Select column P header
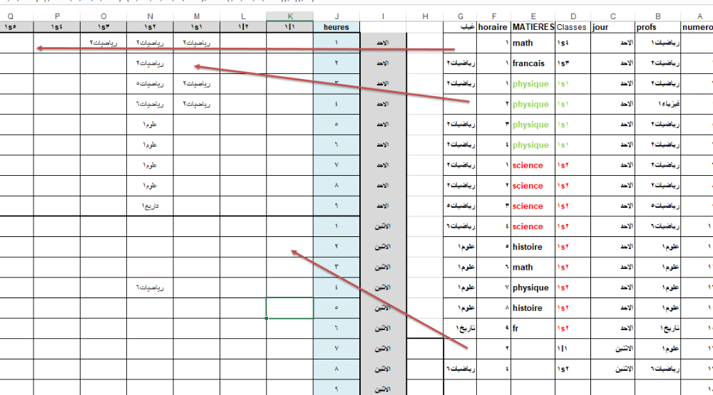The height and width of the screenshot is (395, 713). (57, 16)
